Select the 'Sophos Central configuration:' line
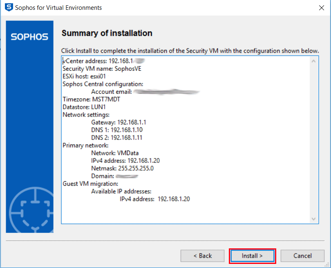331x268 pixels. coord(103,84)
